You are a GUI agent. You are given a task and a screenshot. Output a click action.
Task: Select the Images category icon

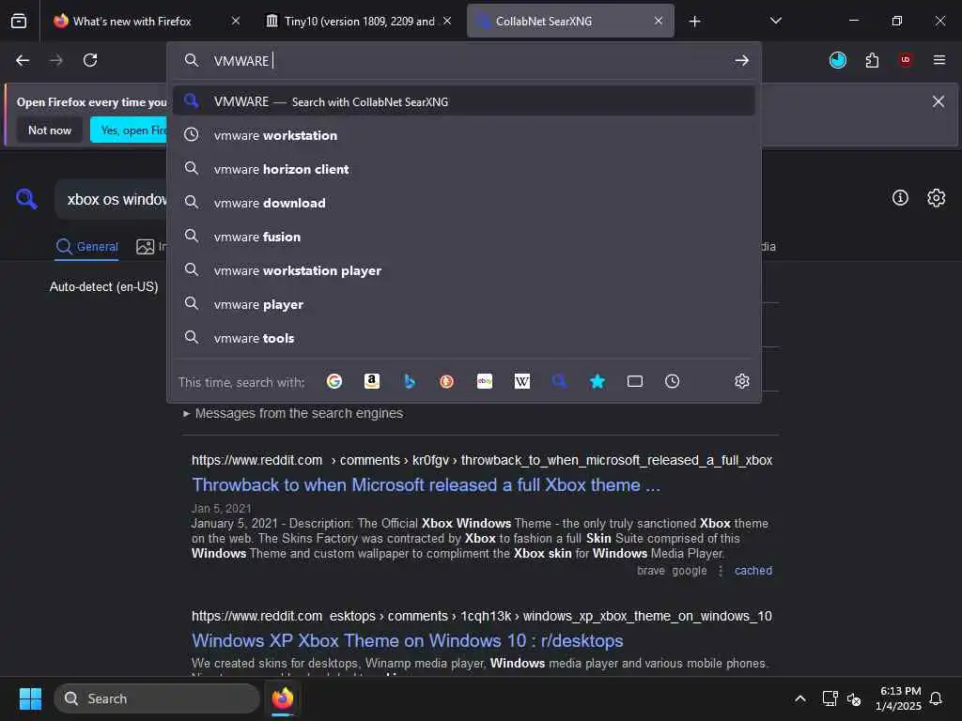tap(146, 247)
